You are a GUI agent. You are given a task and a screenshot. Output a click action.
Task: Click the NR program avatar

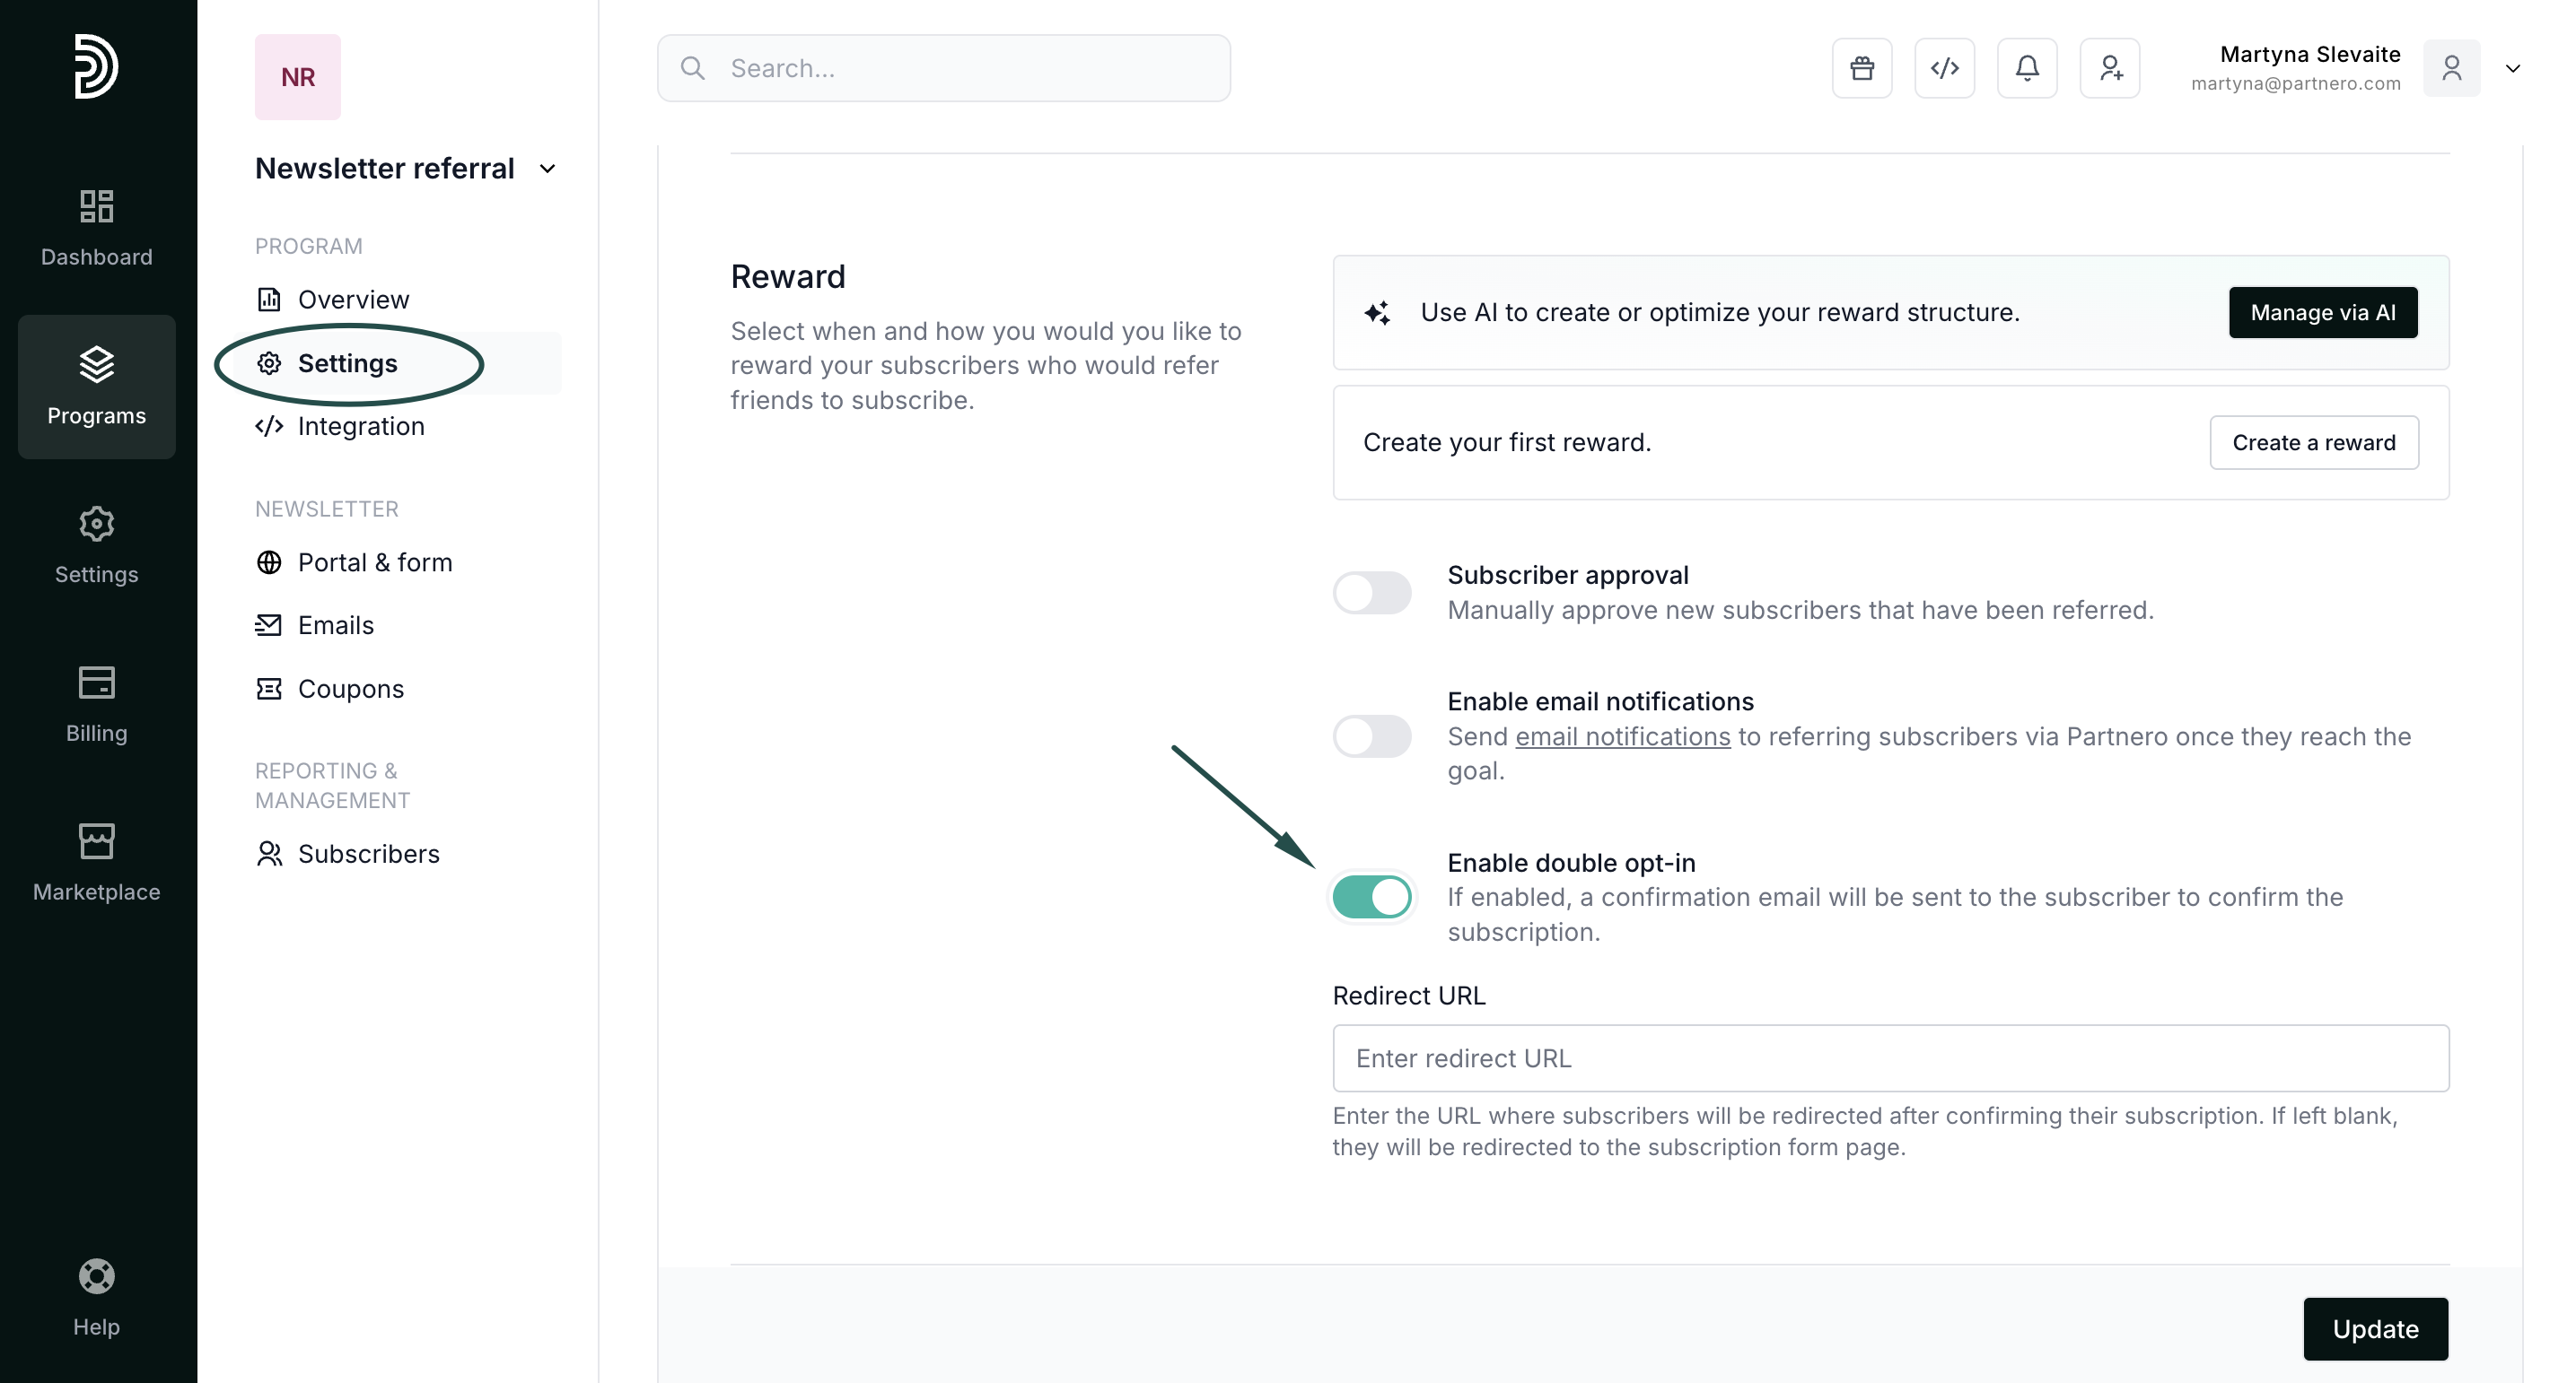pyautogui.click(x=297, y=77)
